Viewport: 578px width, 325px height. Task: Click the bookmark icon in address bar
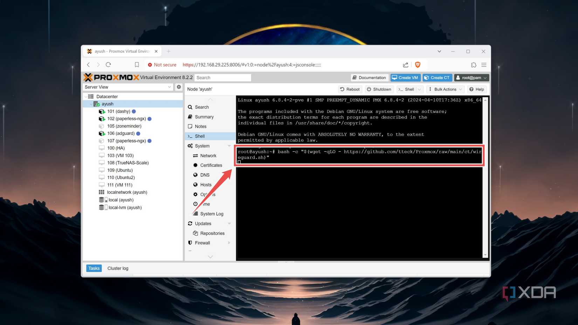(137, 65)
